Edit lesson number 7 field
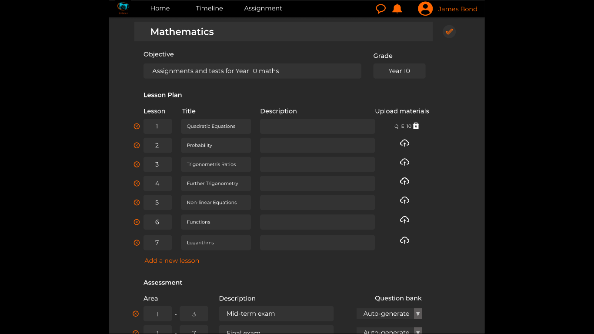Screen dimensions: 594x334 (x=157, y=243)
